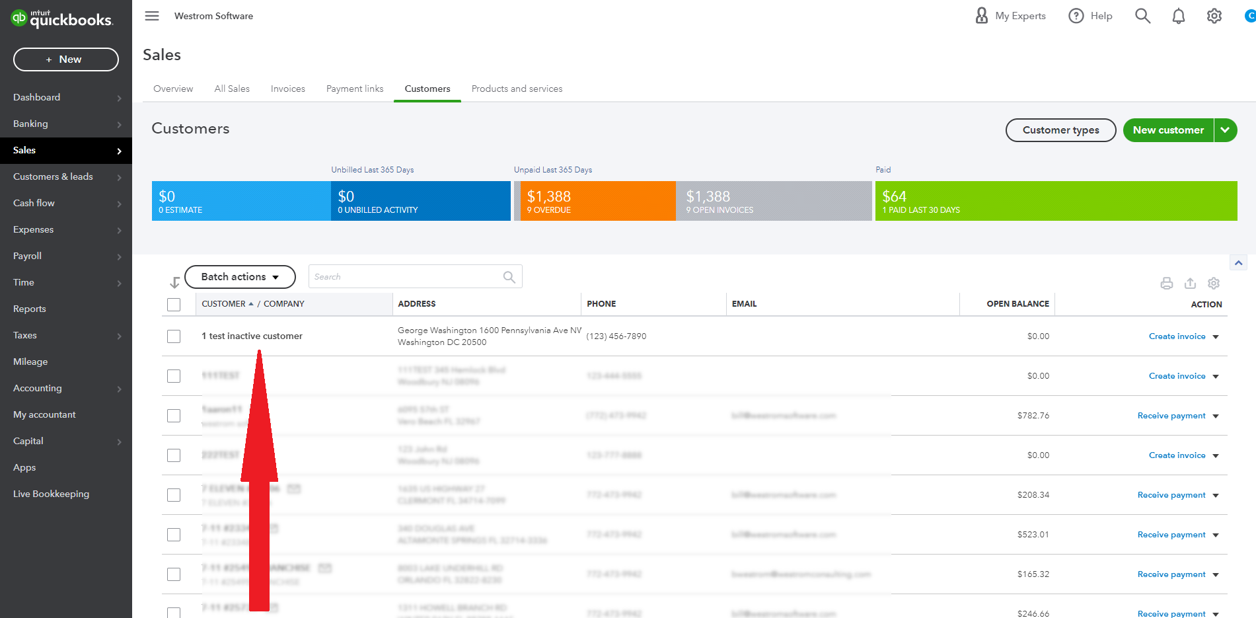Sort by Customer column ascending arrow

pos(251,304)
